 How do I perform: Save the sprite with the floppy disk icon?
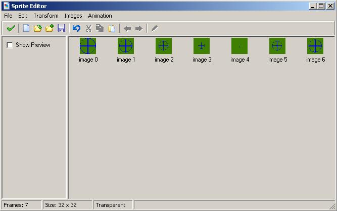(x=61, y=28)
